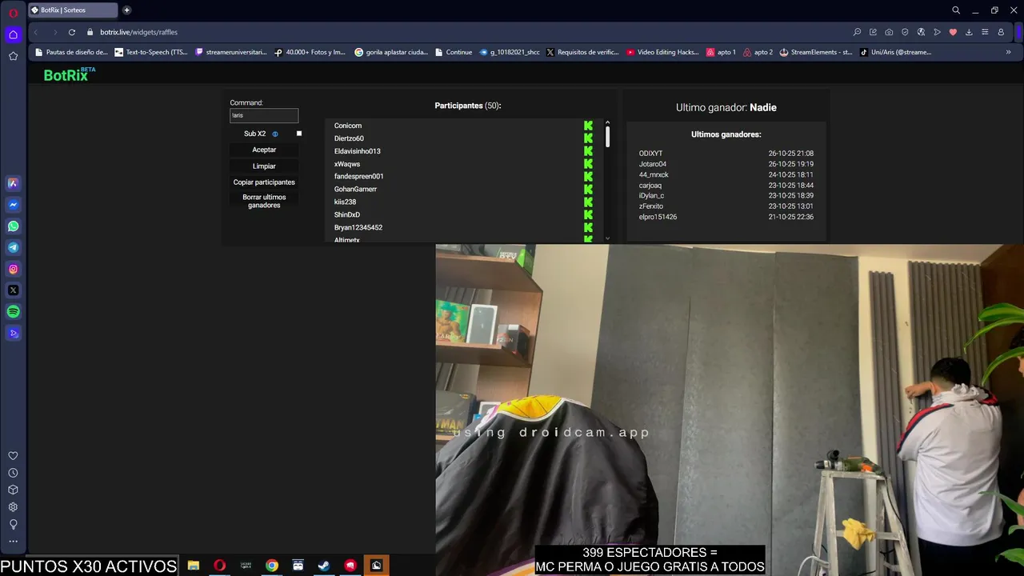The width and height of the screenshot is (1024, 576).
Task: View site security padlock info
Action: click(90, 32)
